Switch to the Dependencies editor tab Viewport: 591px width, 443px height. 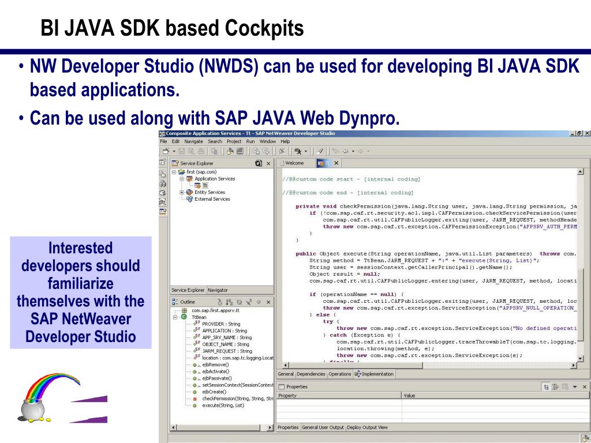coord(311,374)
